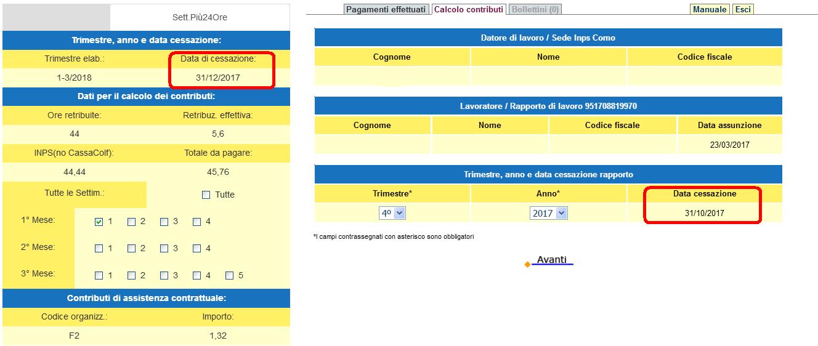Tick week 4 of 1° Mese
818x346 pixels.
[197, 222]
